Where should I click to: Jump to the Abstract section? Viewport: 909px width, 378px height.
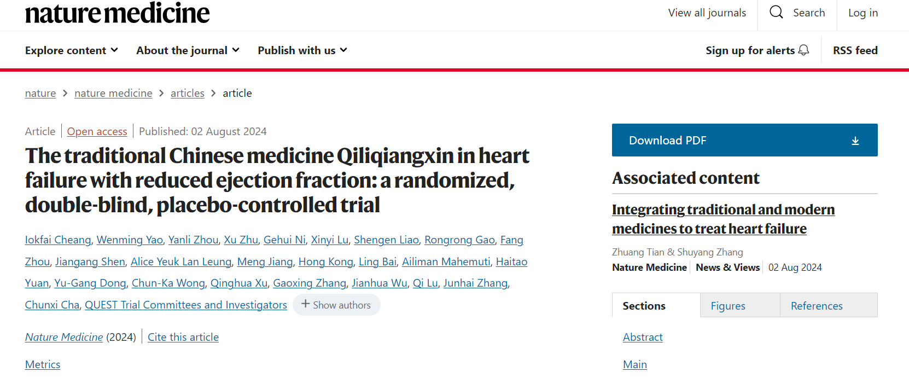click(643, 337)
